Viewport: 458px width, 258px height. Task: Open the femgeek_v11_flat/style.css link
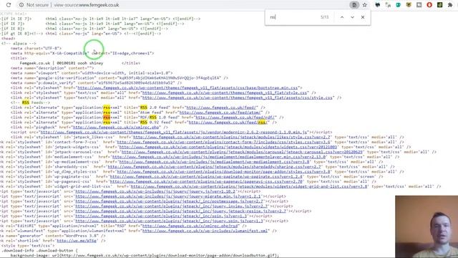tap(225, 92)
